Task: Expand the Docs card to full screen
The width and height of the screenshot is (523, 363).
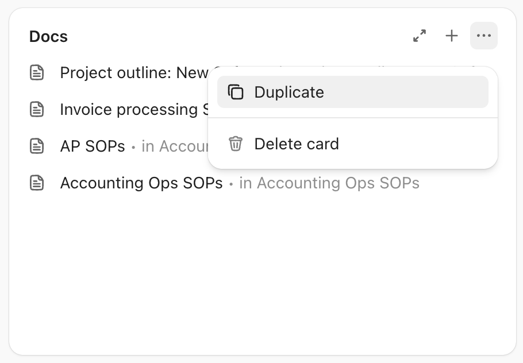Action: [420, 36]
